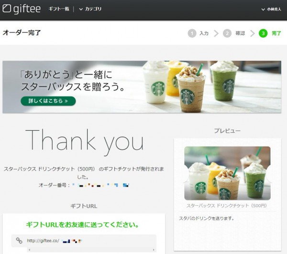Select the http://giftee.co/ URL field
Image resolution: width=287 pixels, height=254 pixels.
pos(84,241)
